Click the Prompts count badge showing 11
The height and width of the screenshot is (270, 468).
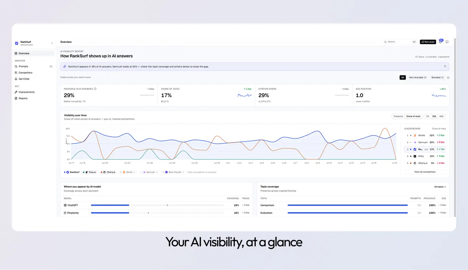click(51, 66)
